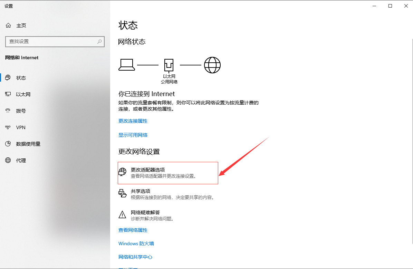Click the 代理 proxy globe icon
This screenshot has width=413, height=269.
8,161
